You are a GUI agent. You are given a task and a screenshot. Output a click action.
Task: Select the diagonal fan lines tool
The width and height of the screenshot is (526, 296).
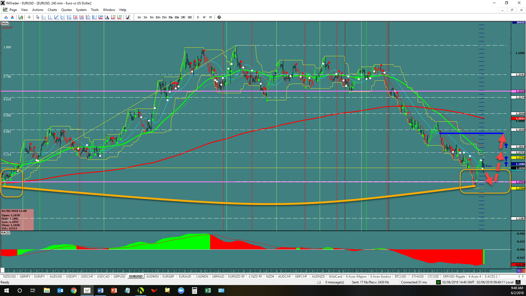(88, 17)
